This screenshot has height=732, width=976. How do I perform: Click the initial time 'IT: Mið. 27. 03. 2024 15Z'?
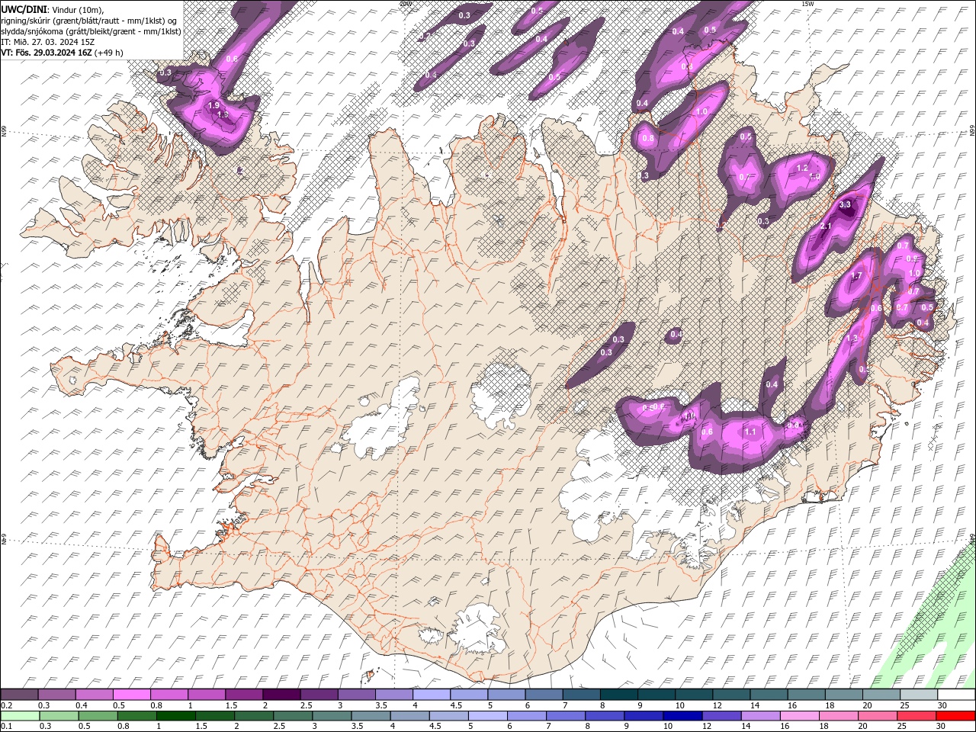tap(47, 42)
